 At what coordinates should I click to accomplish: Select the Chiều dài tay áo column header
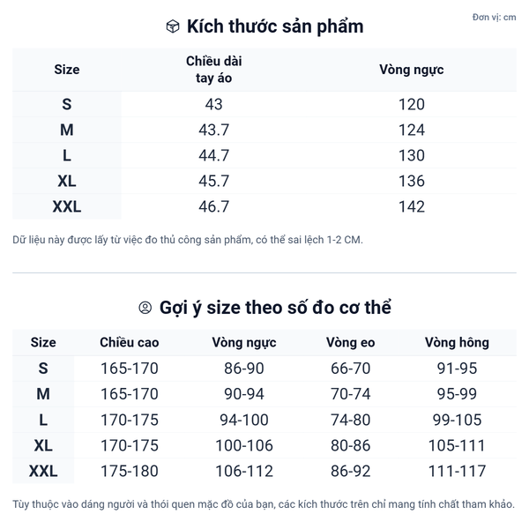[214, 69]
